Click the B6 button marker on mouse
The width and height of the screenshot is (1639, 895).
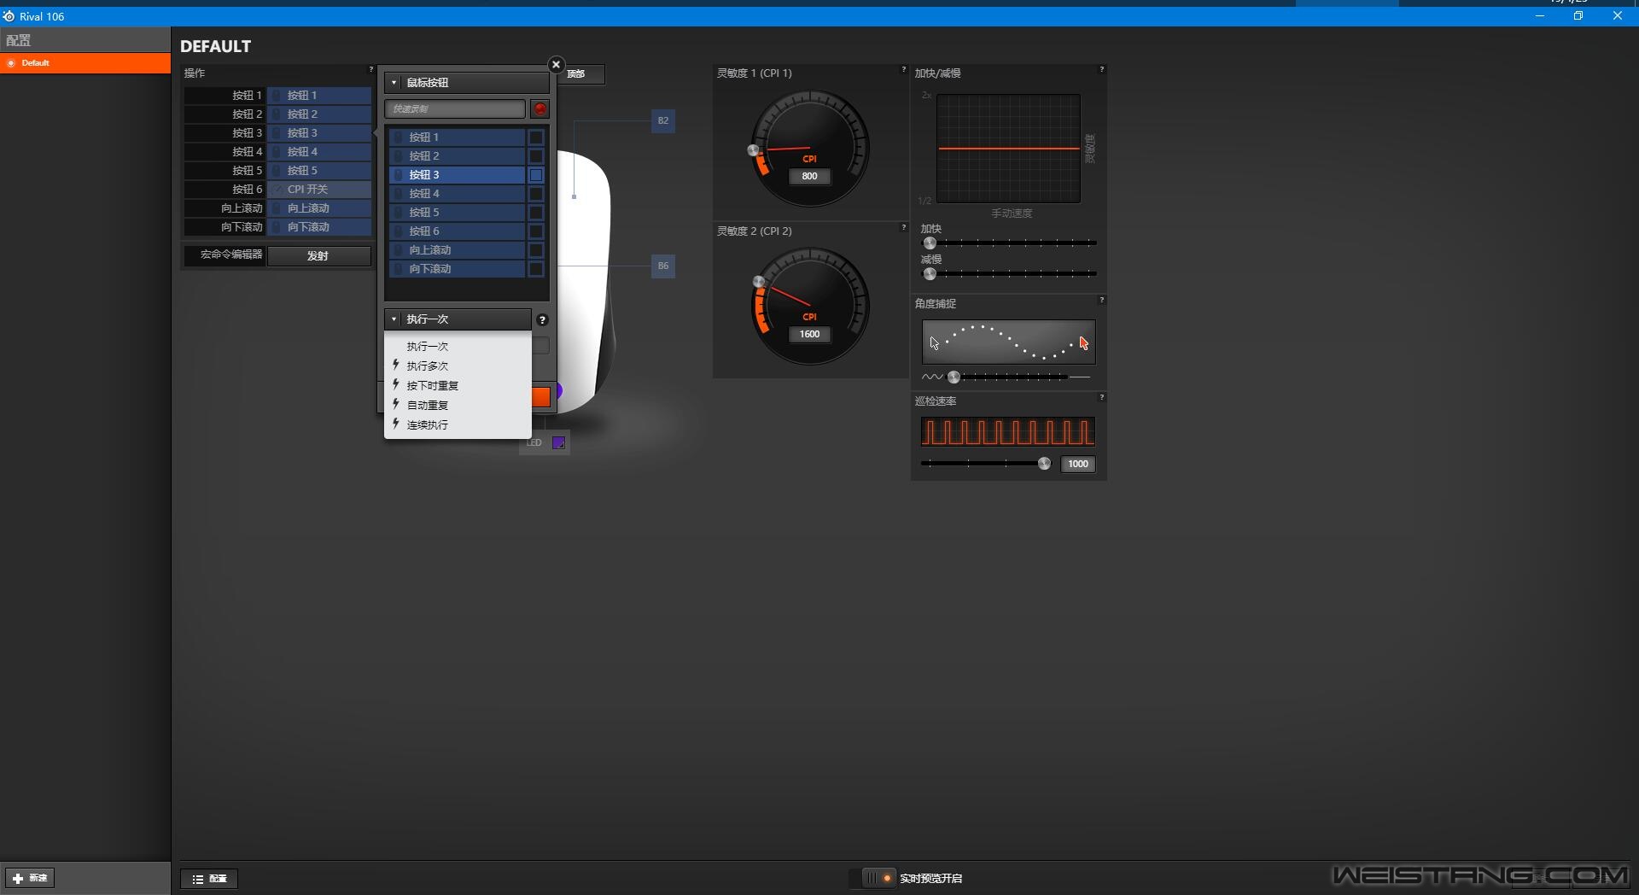663,266
